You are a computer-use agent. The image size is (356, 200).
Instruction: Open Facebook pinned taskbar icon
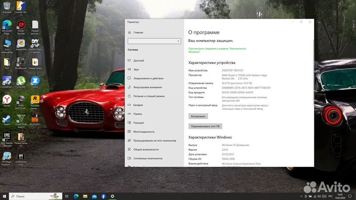pos(103,196)
